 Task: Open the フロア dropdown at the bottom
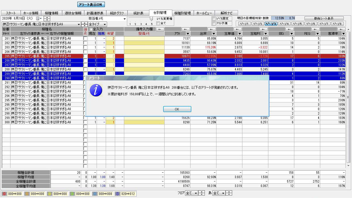point(196,193)
